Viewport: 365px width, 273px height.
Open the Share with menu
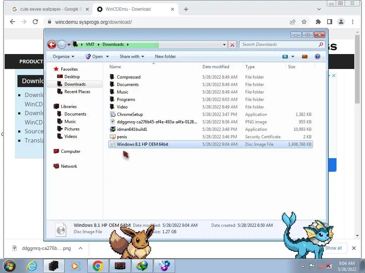132,57
